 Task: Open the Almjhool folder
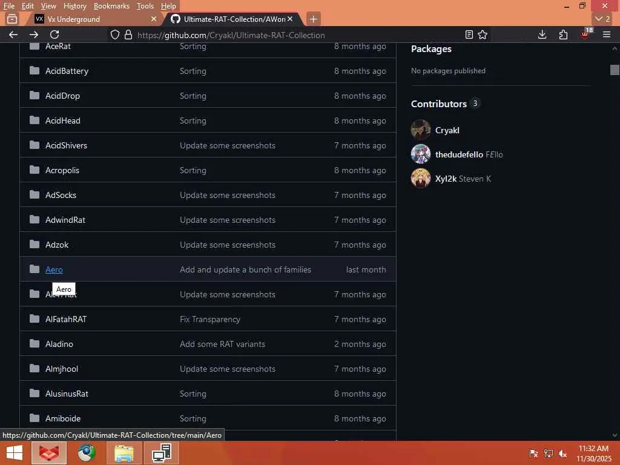tap(61, 369)
